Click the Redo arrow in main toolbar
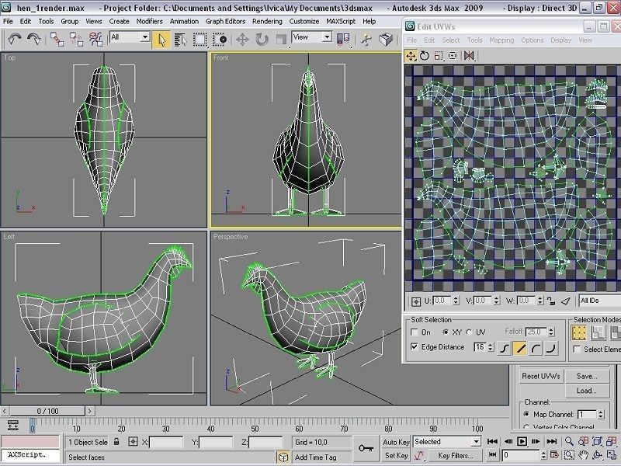 pos(34,39)
